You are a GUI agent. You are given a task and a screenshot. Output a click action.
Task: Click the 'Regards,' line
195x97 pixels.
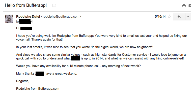coord(23,81)
